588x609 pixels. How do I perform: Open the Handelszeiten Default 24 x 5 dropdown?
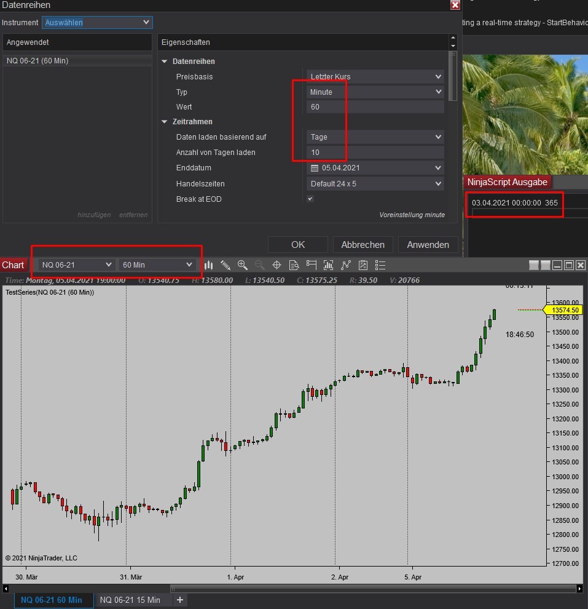click(375, 184)
